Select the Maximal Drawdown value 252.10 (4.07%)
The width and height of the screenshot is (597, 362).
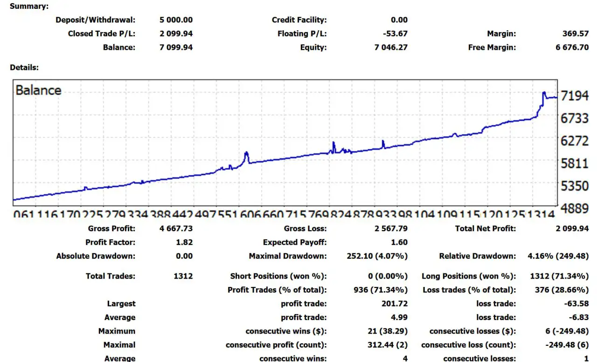(377, 256)
